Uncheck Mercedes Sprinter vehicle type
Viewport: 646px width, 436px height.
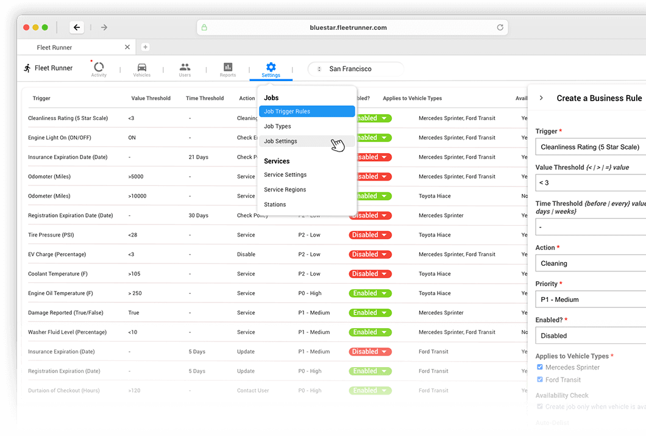(539, 367)
